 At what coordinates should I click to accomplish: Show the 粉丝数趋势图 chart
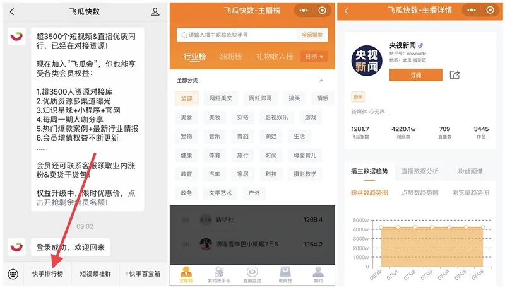click(369, 193)
